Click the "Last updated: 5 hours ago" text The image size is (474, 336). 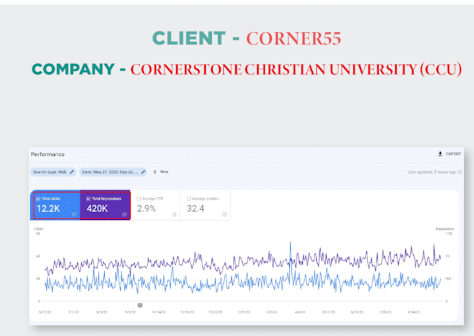click(432, 172)
